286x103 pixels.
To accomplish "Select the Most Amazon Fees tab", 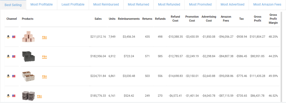I will click(x=267, y=4).
